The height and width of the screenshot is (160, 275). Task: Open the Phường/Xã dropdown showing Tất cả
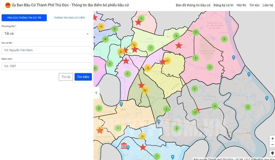[x=47, y=34]
